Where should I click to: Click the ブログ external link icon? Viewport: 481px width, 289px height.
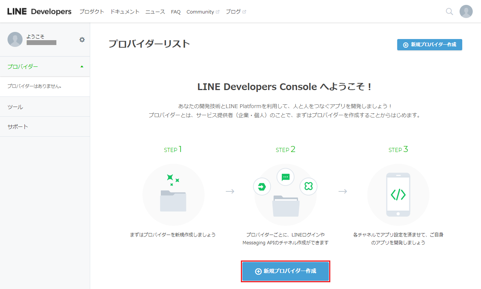coord(244,12)
